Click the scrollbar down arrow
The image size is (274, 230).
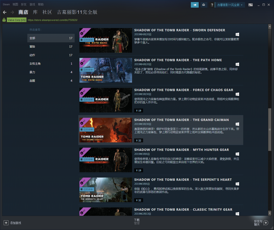click(x=270, y=213)
